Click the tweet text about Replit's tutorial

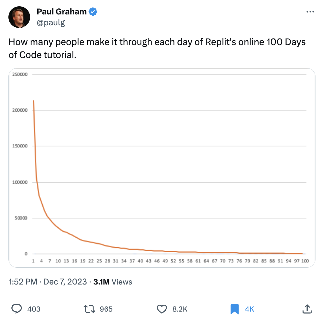[157, 48]
